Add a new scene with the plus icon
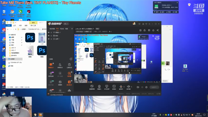The width and height of the screenshot is (208, 117). pyautogui.click(x=72, y=29)
